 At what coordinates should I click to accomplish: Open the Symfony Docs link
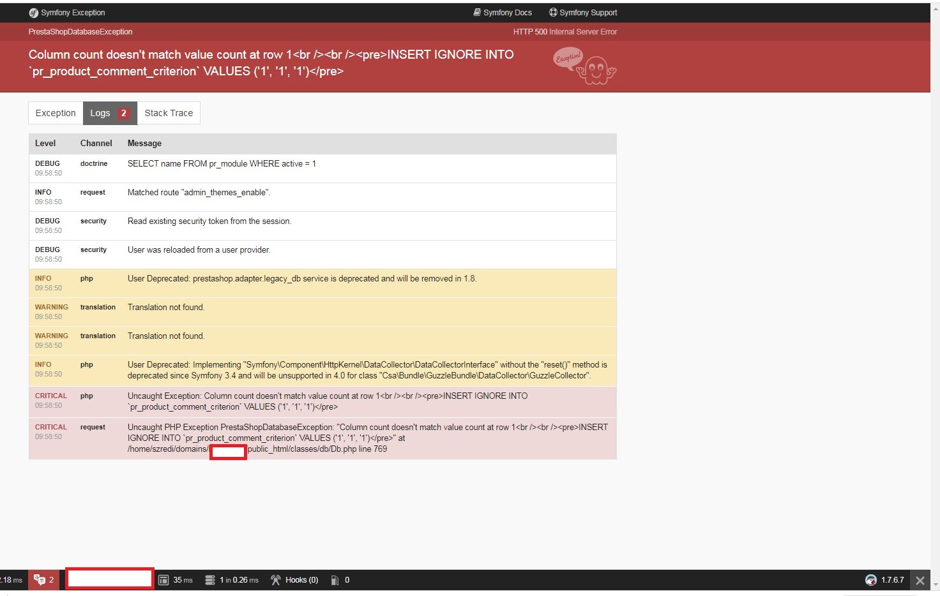click(x=503, y=13)
